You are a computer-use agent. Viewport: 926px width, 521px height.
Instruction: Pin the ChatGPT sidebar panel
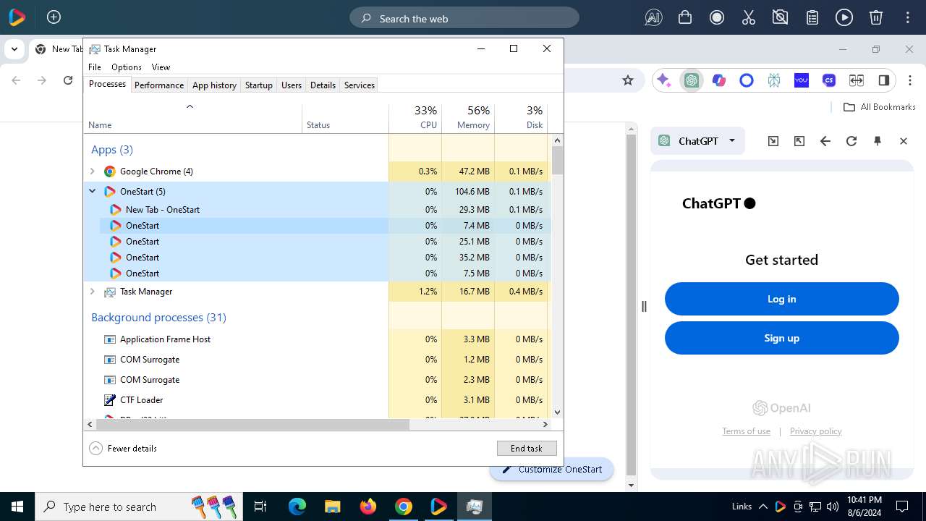click(878, 141)
